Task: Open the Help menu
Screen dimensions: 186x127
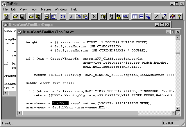Action: pyautogui.click(x=74, y=9)
